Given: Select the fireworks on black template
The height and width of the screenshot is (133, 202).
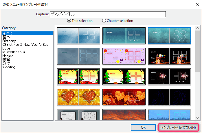Looking at the screenshot, I should 169,77.
